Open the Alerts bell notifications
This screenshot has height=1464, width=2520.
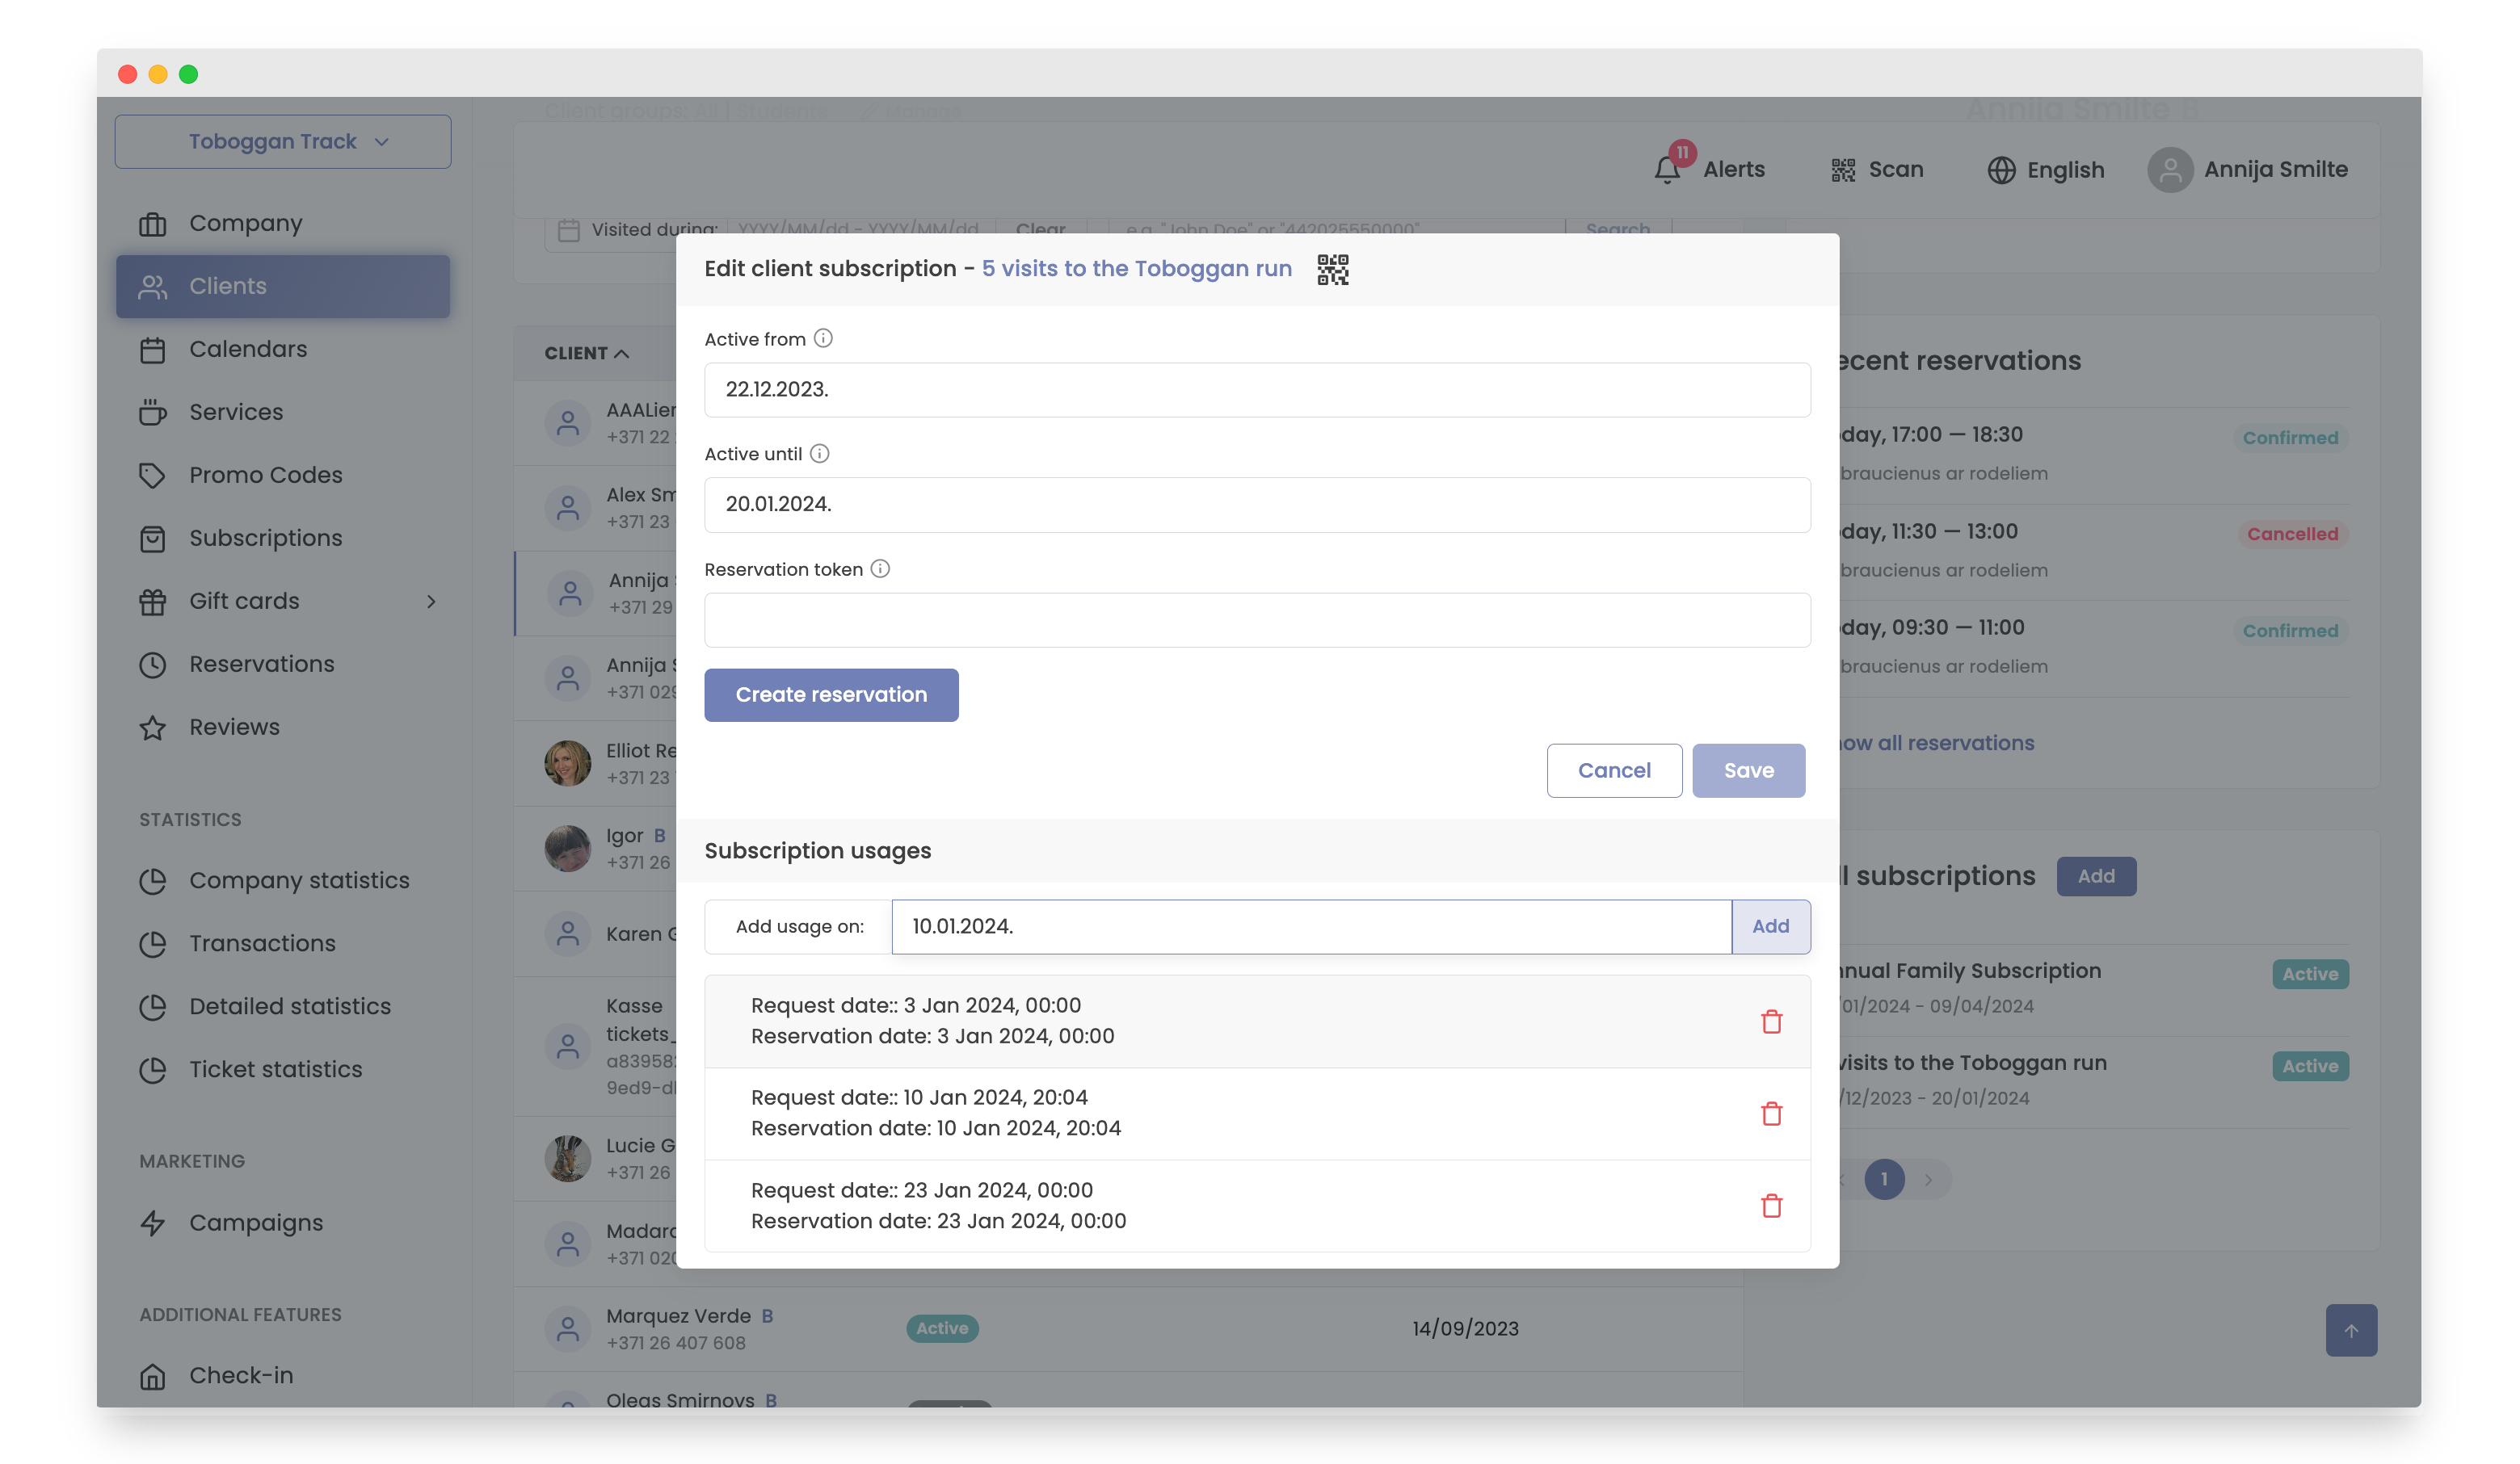[1667, 169]
